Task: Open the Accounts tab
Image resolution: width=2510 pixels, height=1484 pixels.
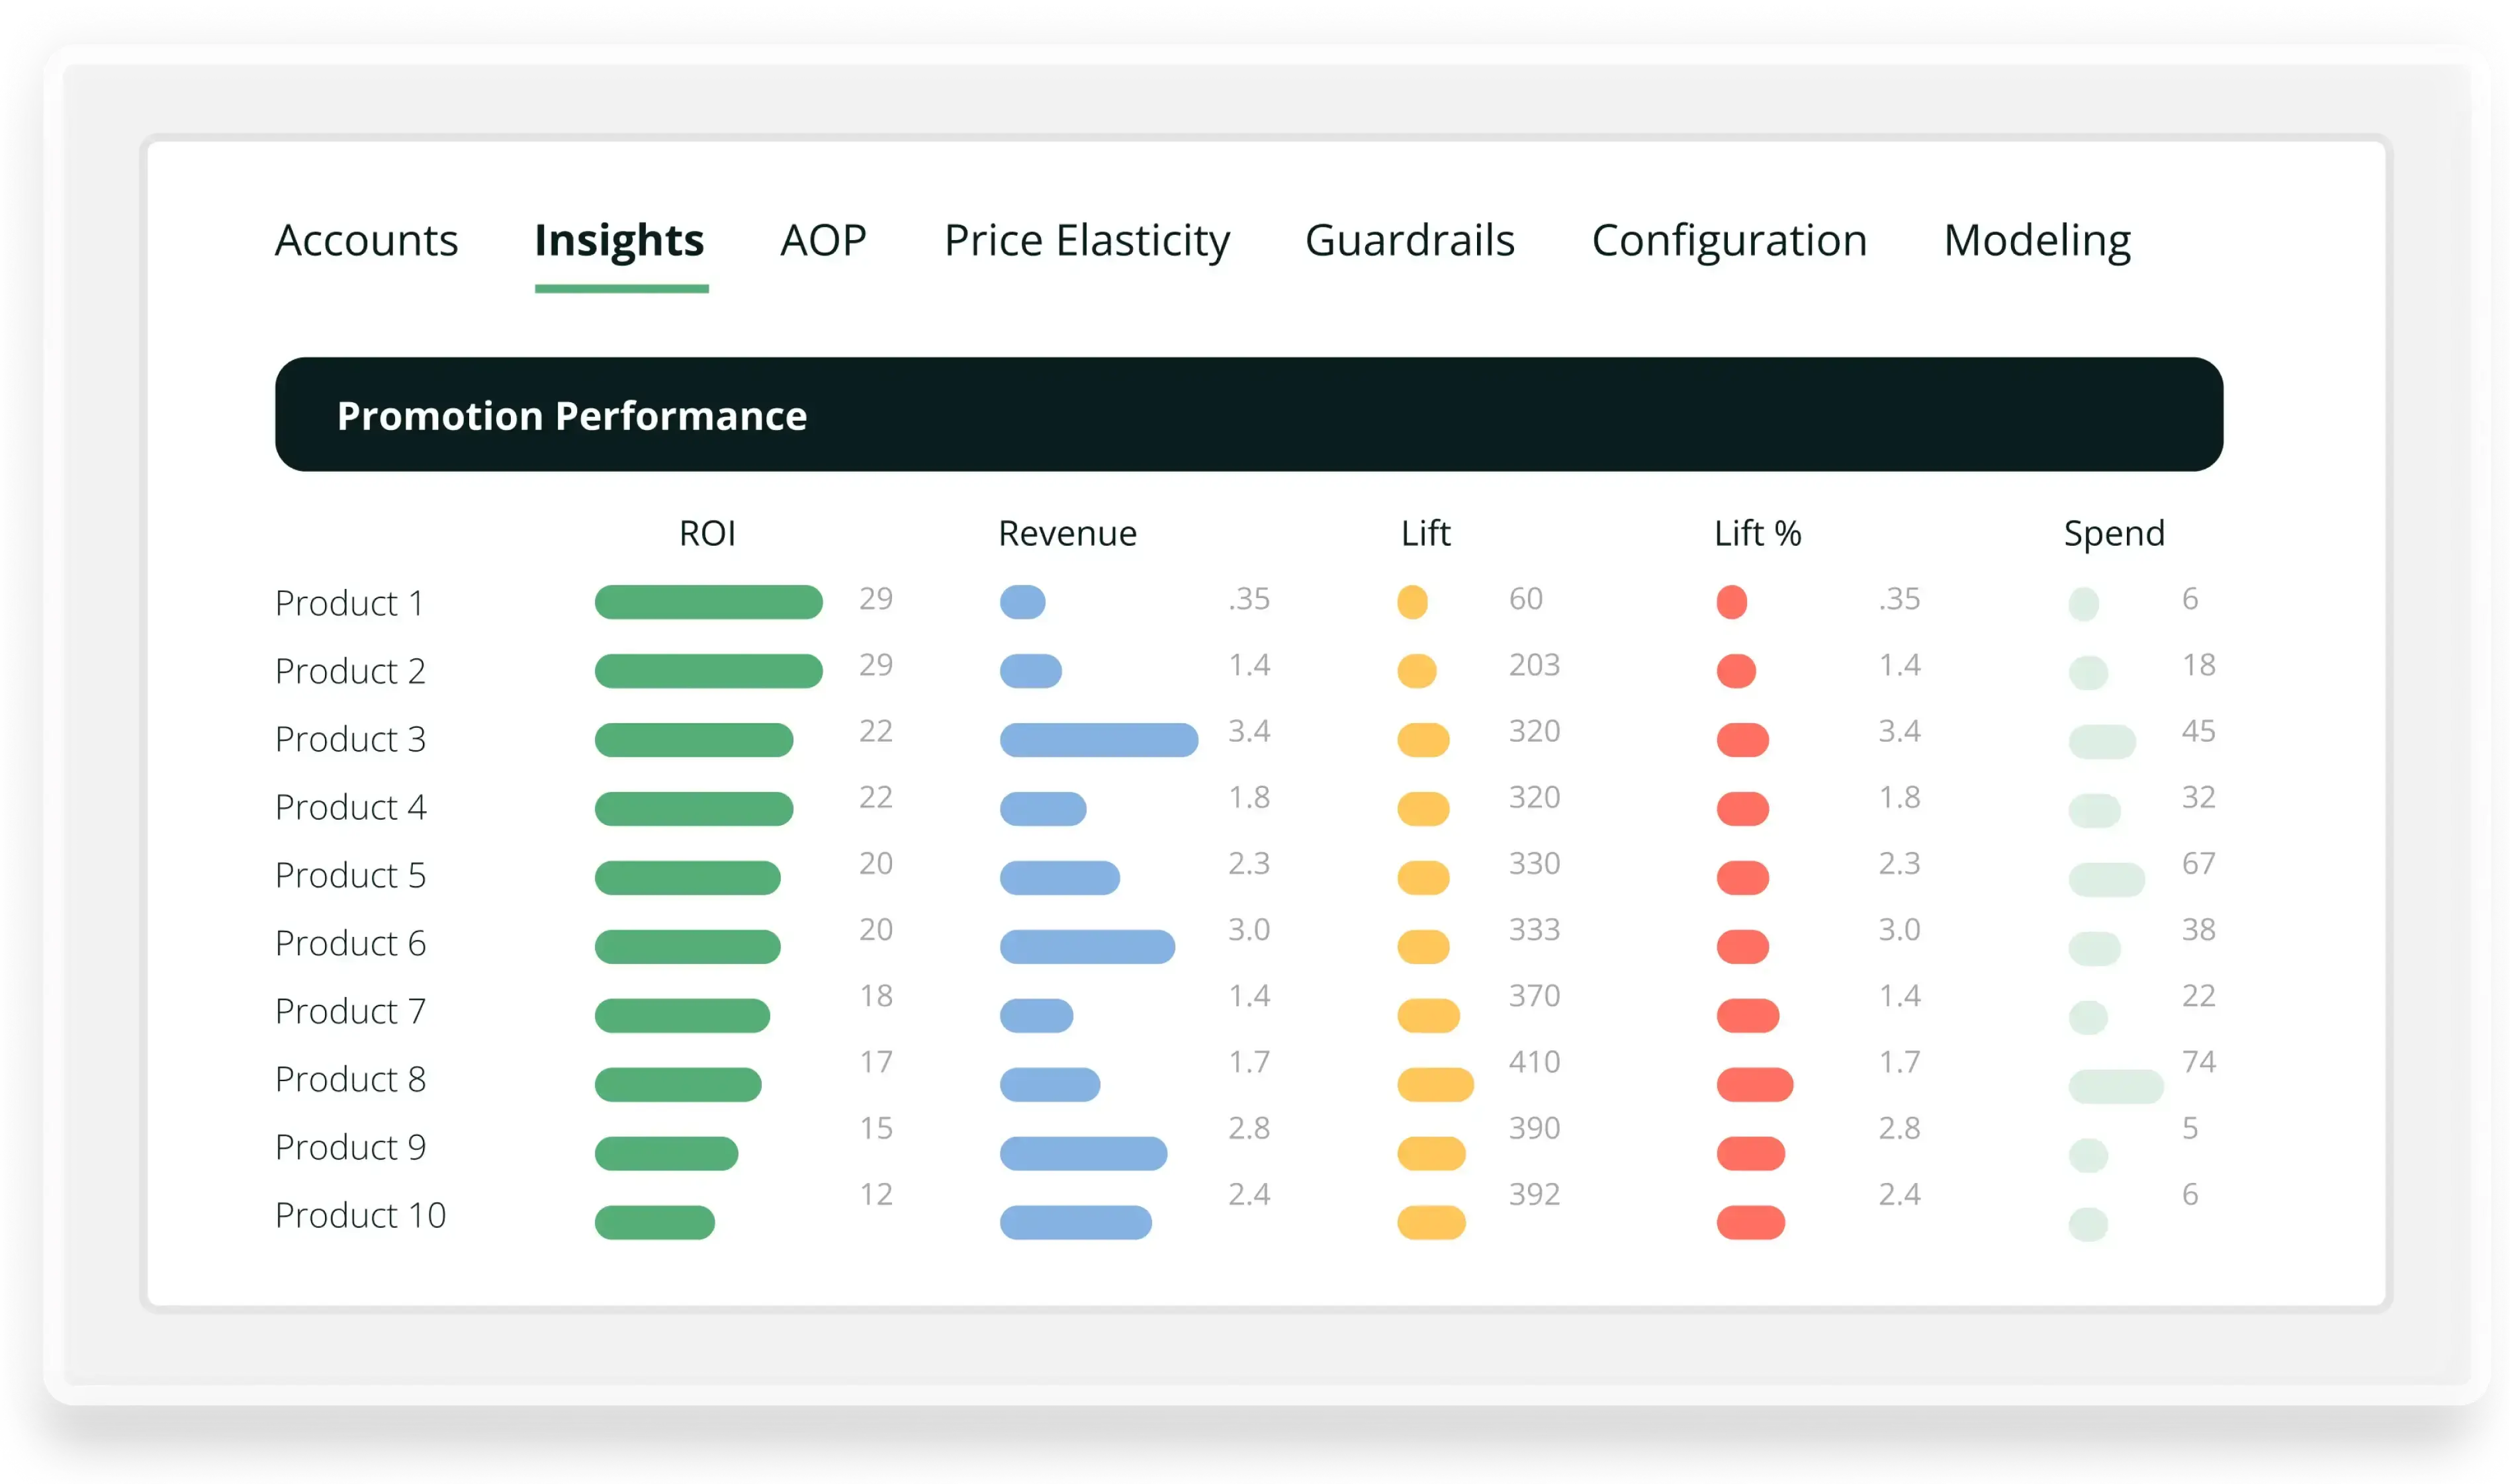Action: [366, 241]
